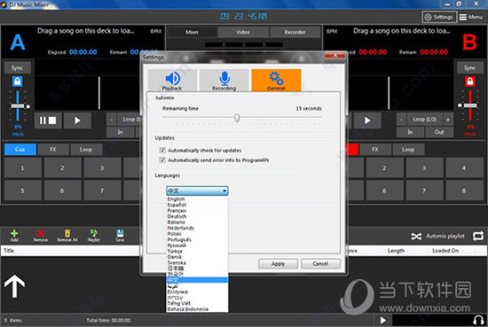Increase deck B loop length with plus
488x327 pixels.
[x=448, y=120]
